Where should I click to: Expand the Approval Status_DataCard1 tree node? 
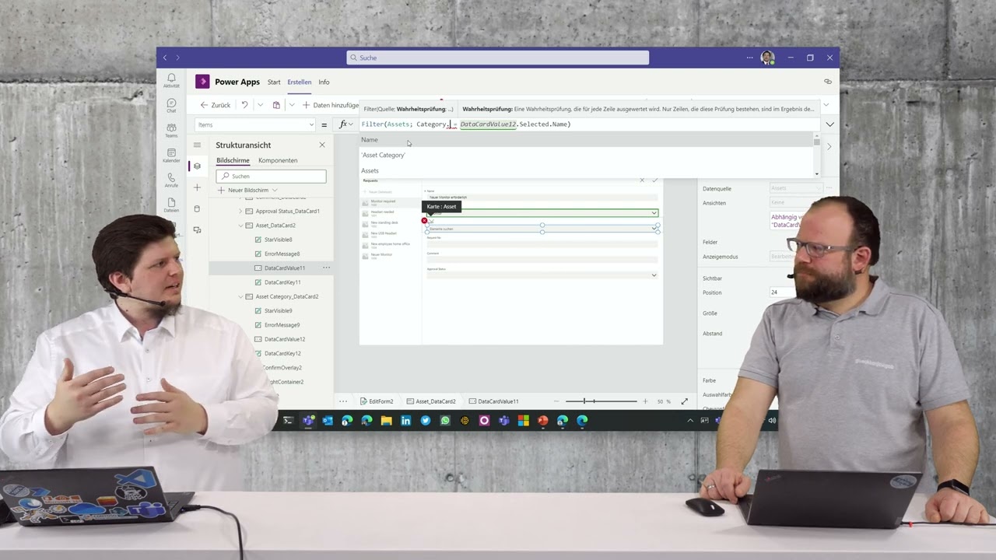(240, 212)
